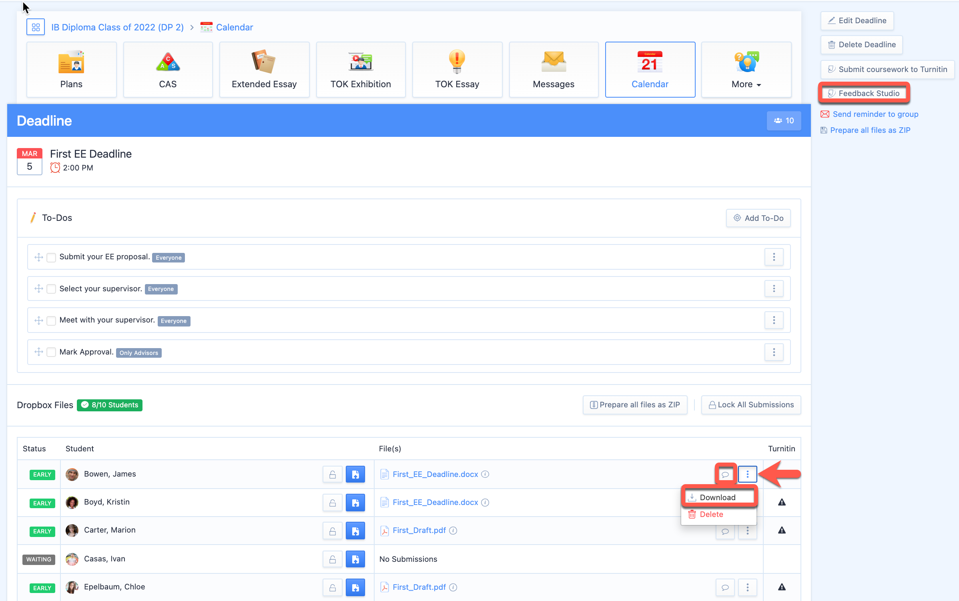The width and height of the screenshot is (959, 601).
Task: Open options menu for Mark Approval to-do
Action: 774,352
